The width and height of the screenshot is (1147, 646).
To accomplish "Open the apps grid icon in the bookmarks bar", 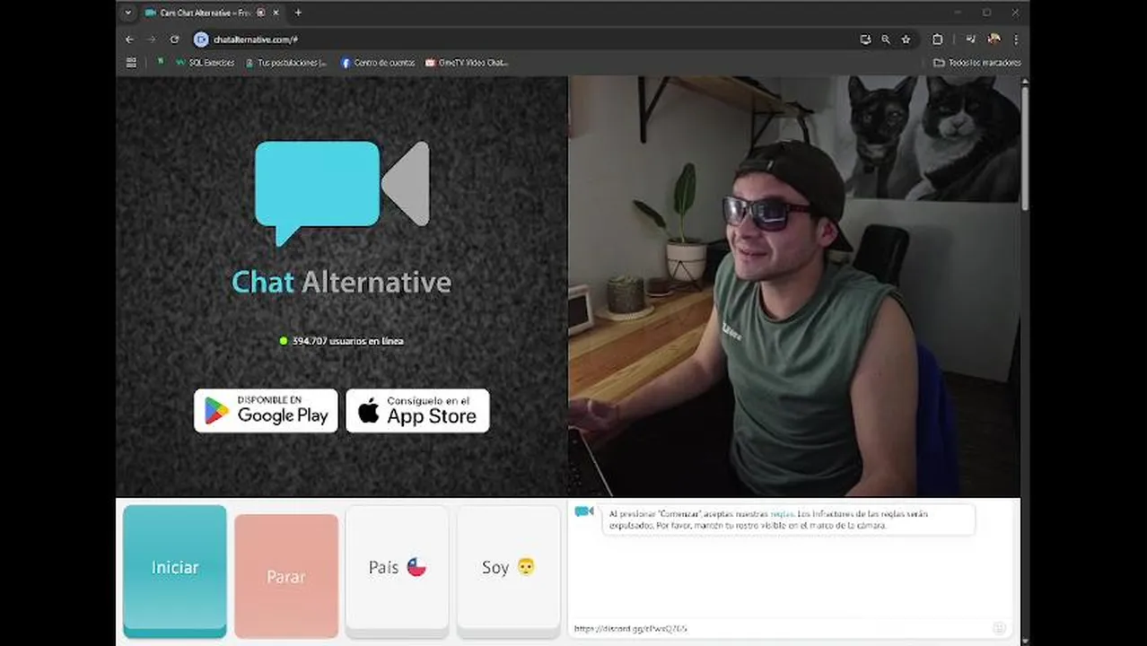I will pyautogui.click(x=131, y=63).
